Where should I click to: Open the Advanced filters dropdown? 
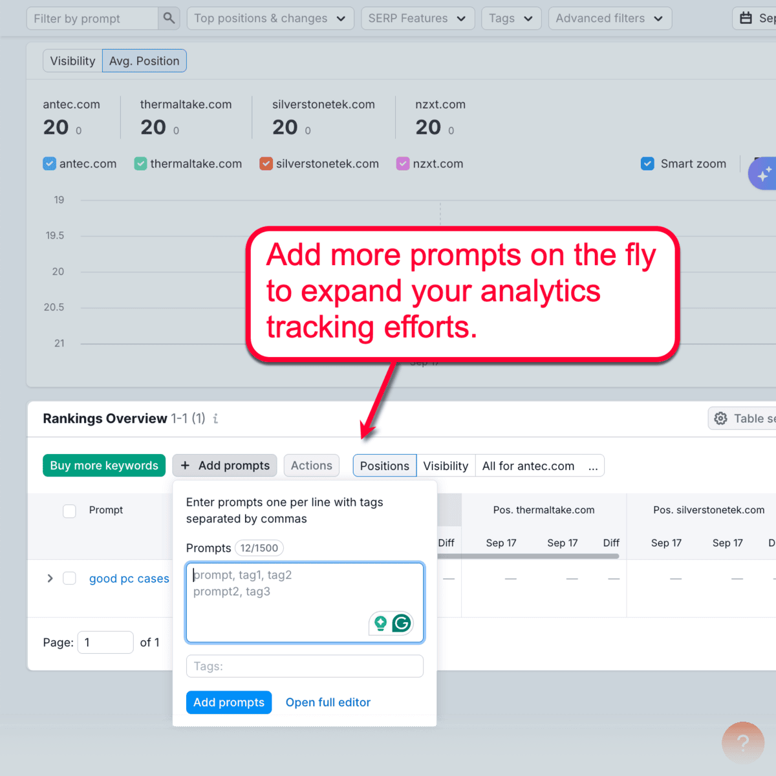[609, 18]
